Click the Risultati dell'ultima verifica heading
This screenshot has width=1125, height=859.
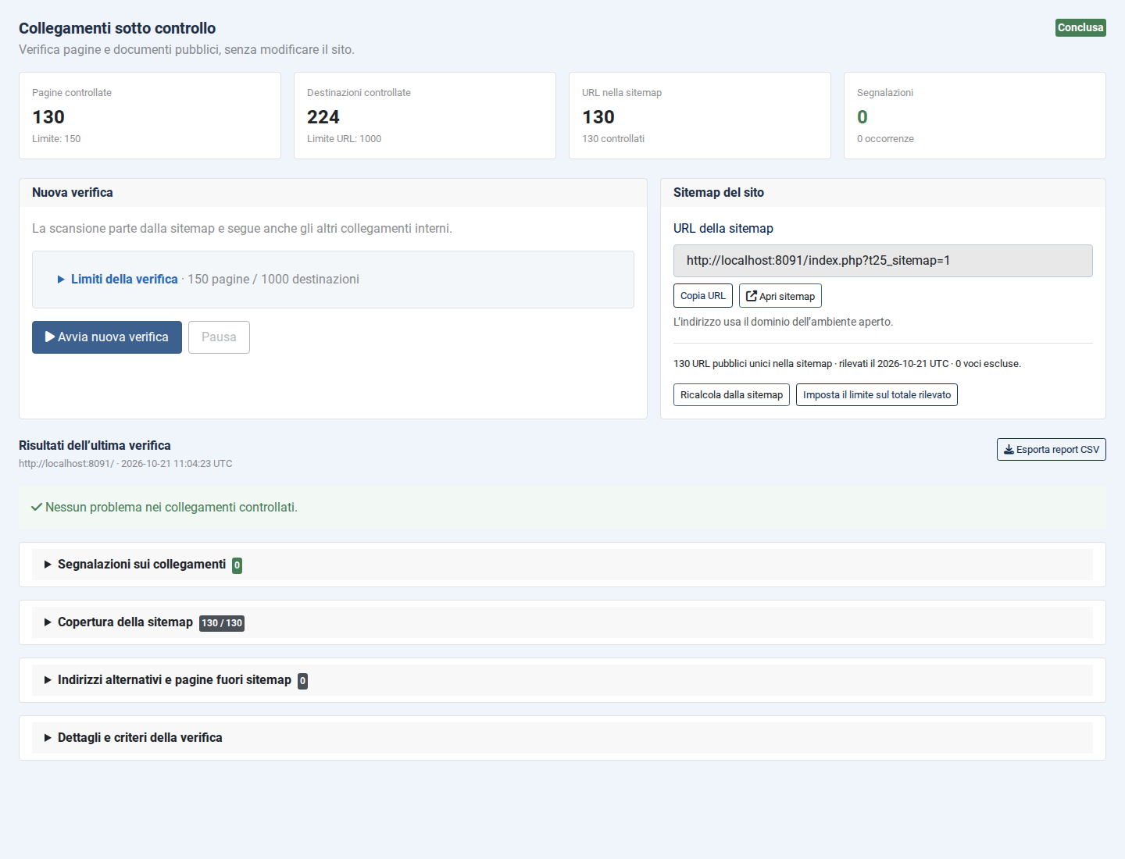coord(95,446)
